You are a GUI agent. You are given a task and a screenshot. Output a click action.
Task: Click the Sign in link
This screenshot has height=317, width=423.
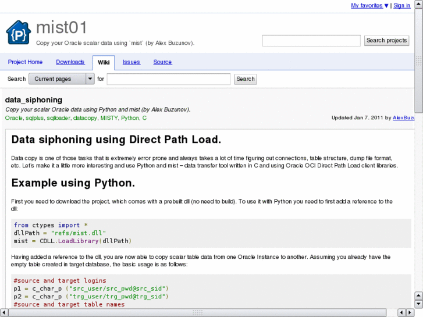coord(401,6)
